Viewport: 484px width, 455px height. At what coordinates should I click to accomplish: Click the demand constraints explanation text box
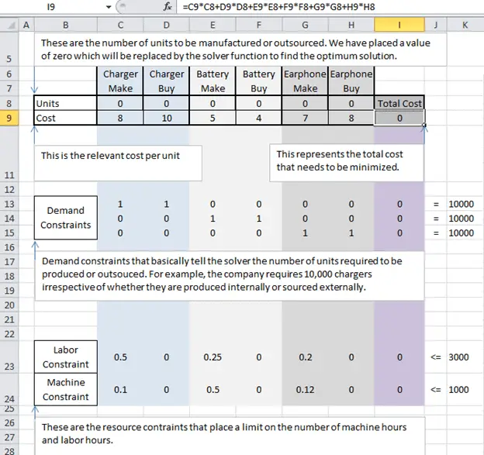click(x=230, y=275)
